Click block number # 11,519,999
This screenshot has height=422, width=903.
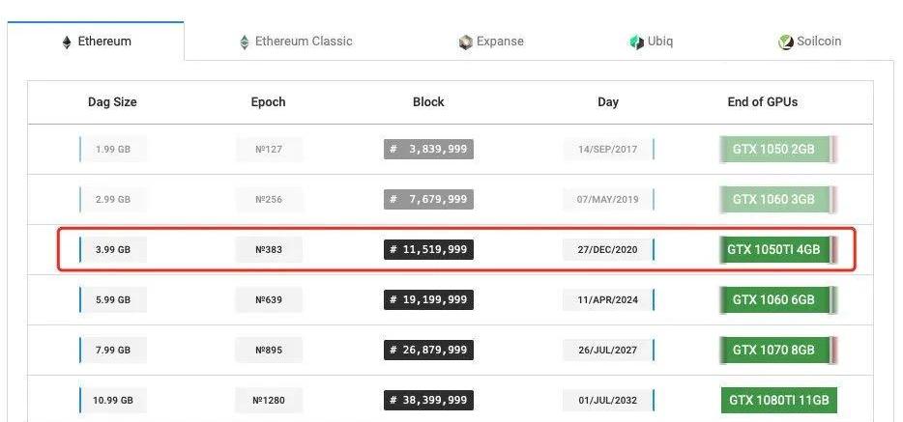click(428, 249)
